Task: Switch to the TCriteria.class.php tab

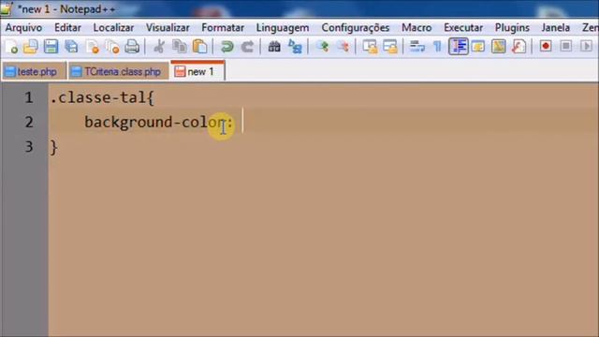Action: tap(118, 71)
